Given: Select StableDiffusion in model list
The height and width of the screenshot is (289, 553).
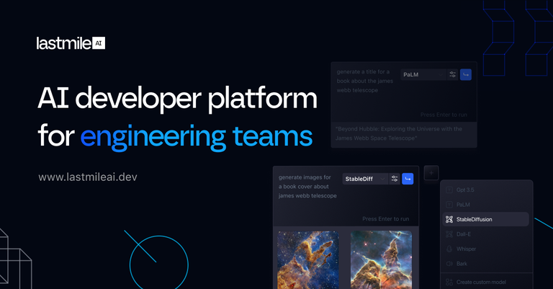Looking at the screenshot, I should (x=485, y=219).
